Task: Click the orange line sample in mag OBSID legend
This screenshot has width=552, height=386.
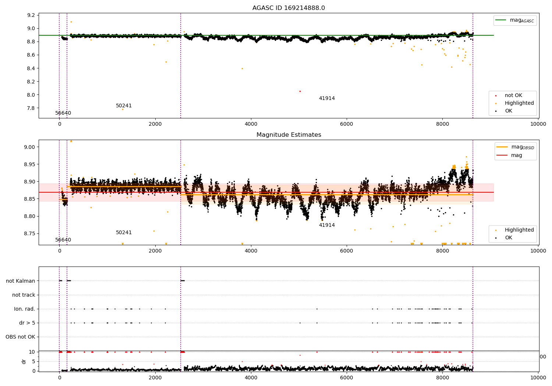Action: pyautogui.click(x=502, y=147)
